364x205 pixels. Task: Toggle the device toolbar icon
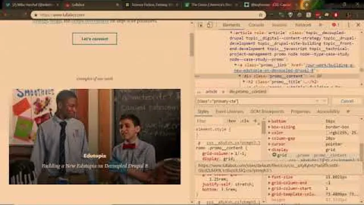pos(209,25)
